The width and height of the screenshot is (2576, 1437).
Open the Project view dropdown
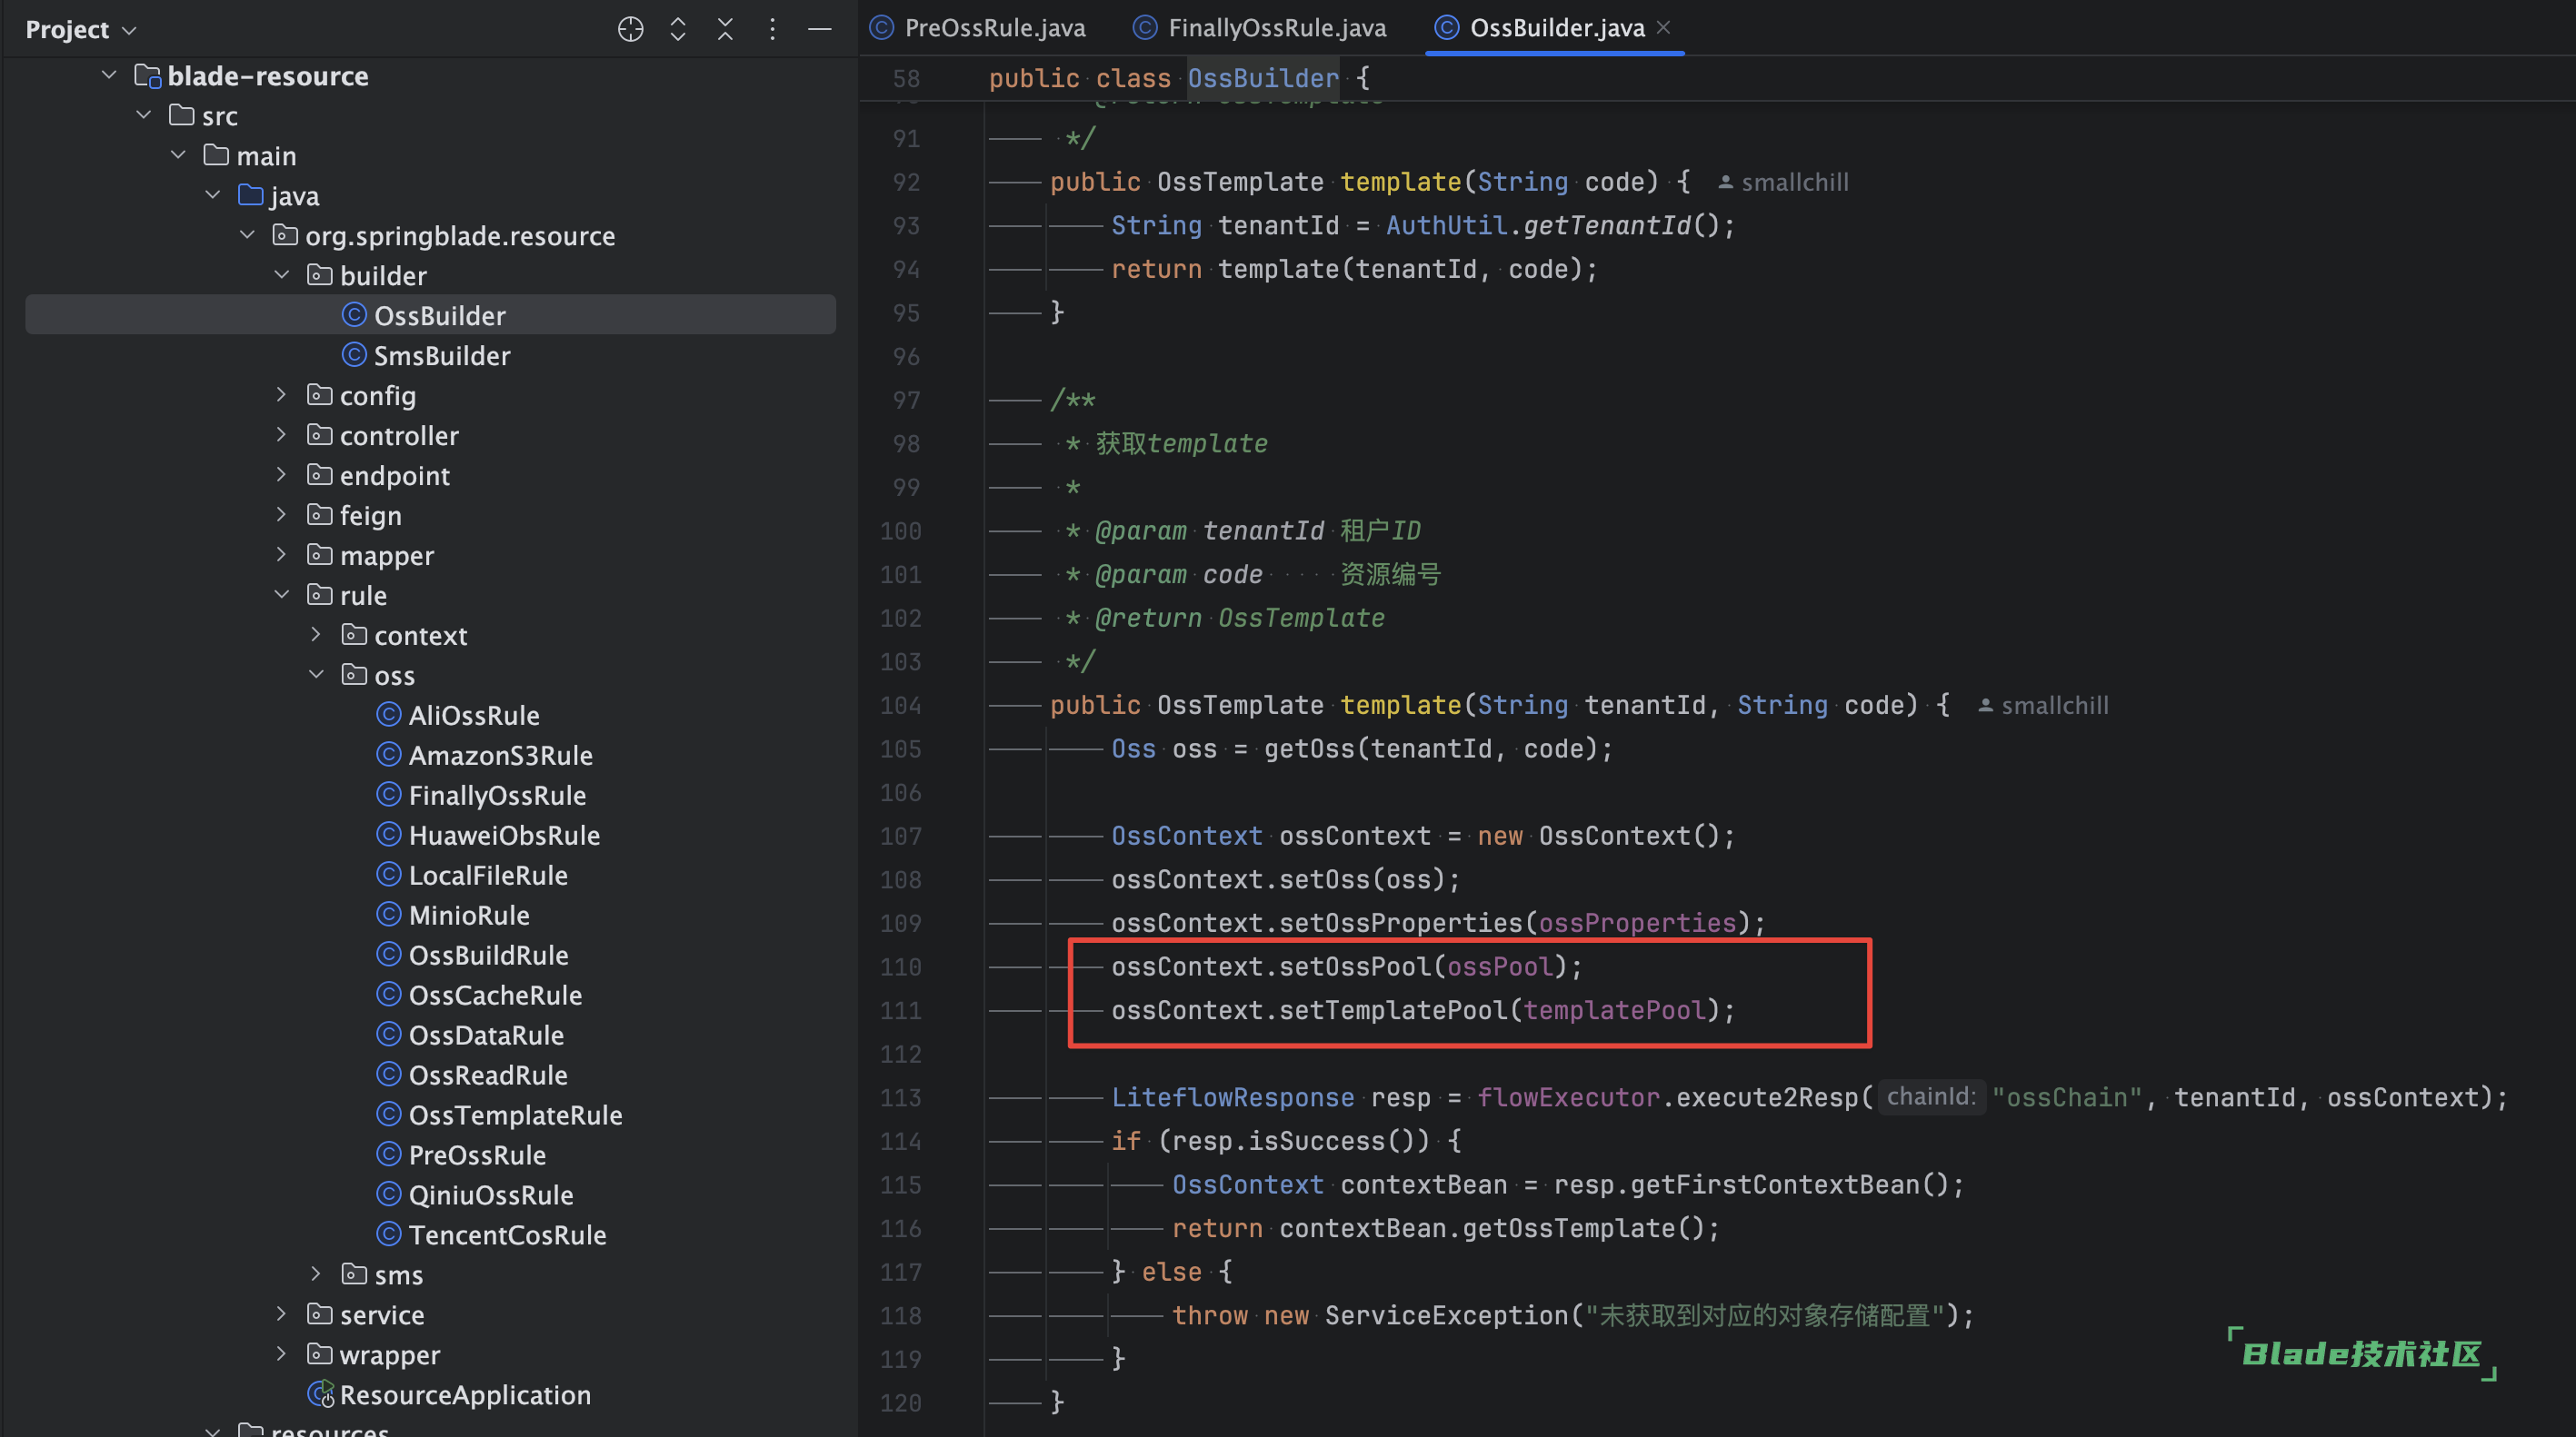81,30
